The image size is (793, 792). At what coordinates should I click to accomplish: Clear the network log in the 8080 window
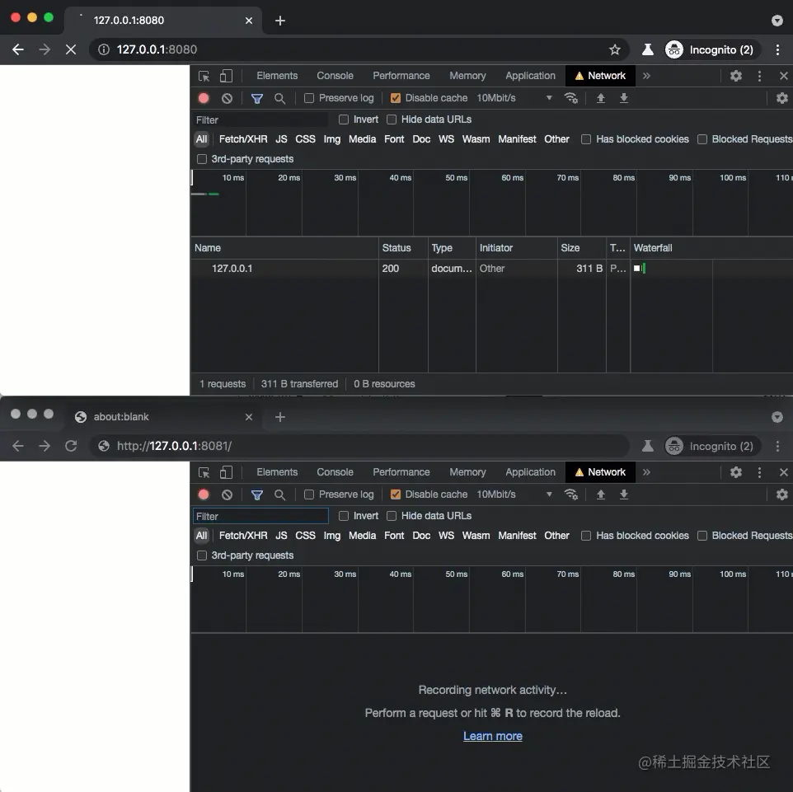click(227, 98)
